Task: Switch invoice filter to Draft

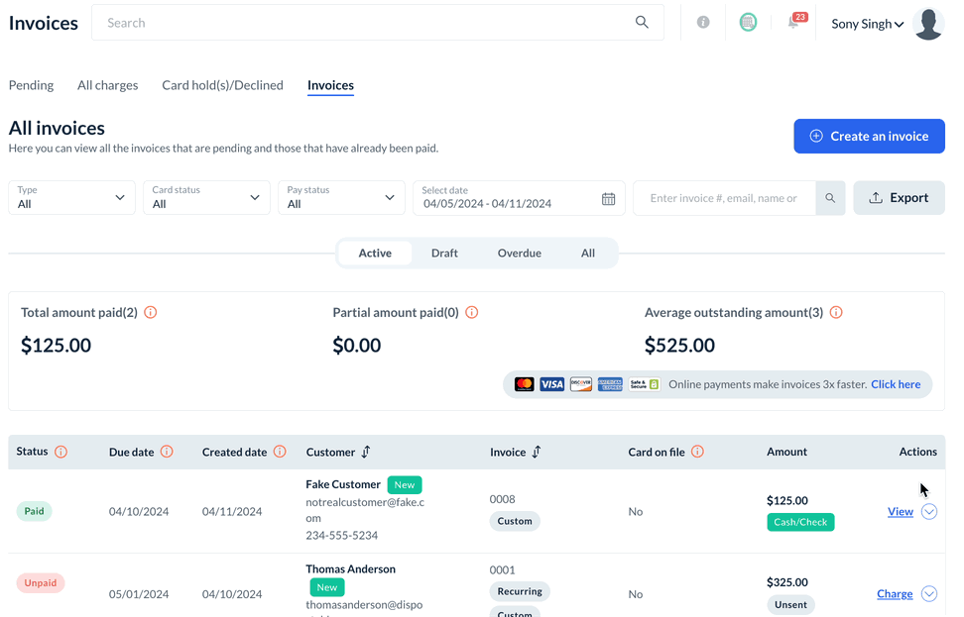Action: click(444, 253)
